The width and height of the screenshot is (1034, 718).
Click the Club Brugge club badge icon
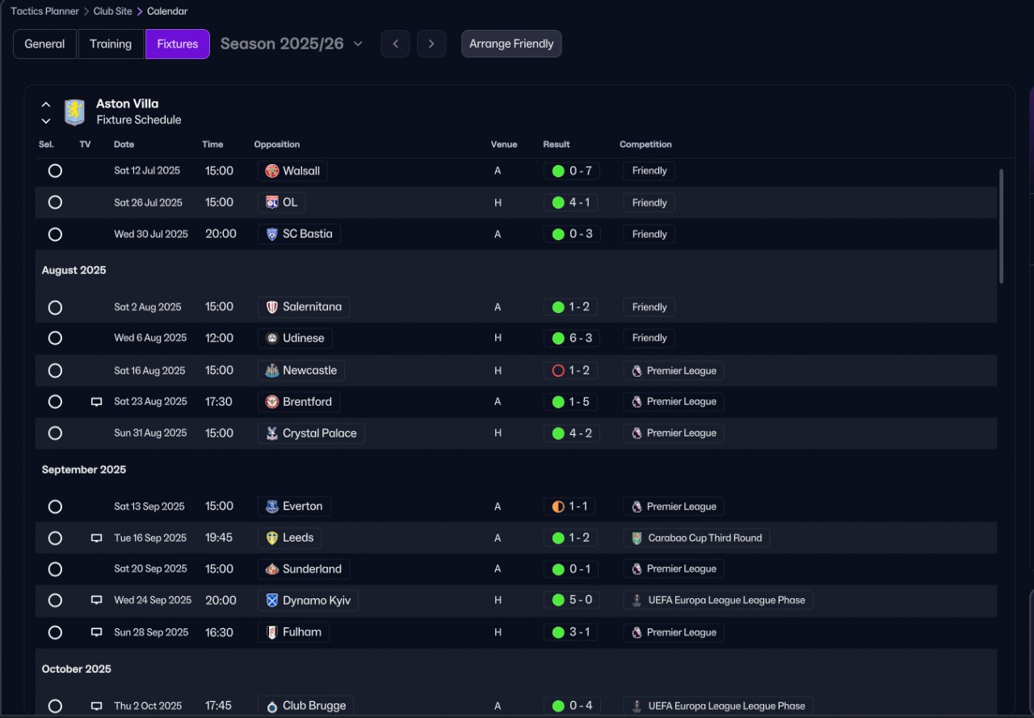[x=272, y=706]
